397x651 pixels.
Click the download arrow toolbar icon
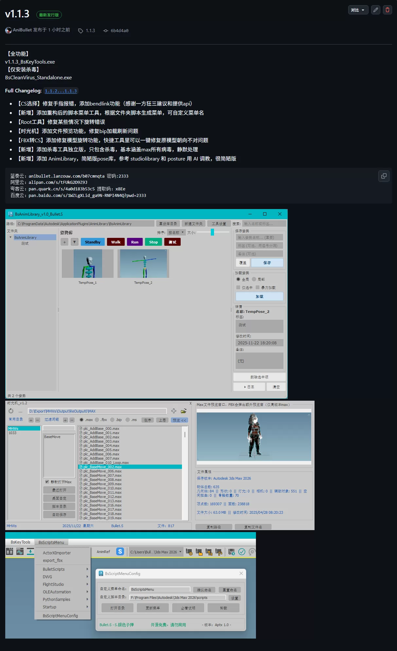pyautogui.click(x=30, y=552)
